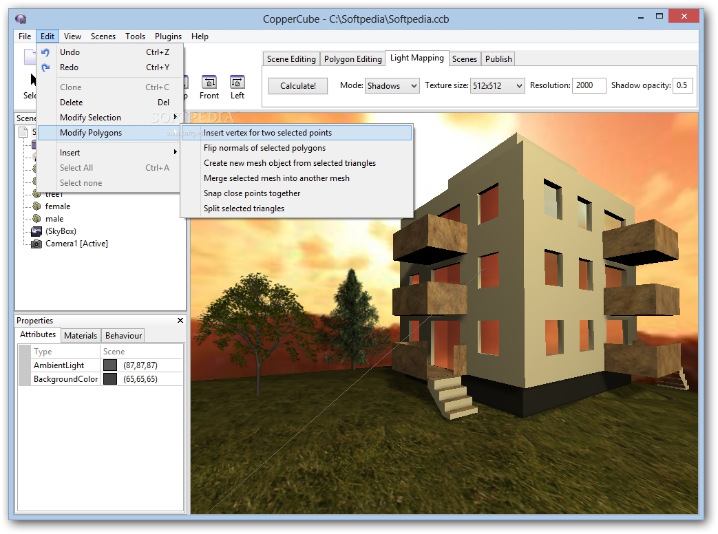Open the Help menu
718x534 pixels.
pos(200,36)
